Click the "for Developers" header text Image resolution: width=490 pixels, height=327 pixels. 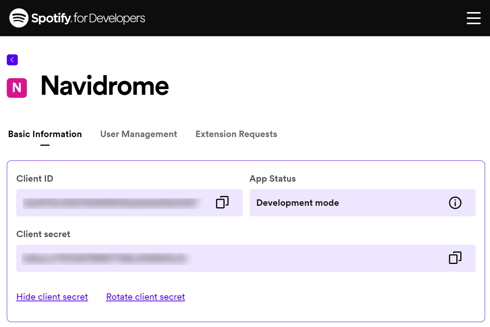click(109, 18)
